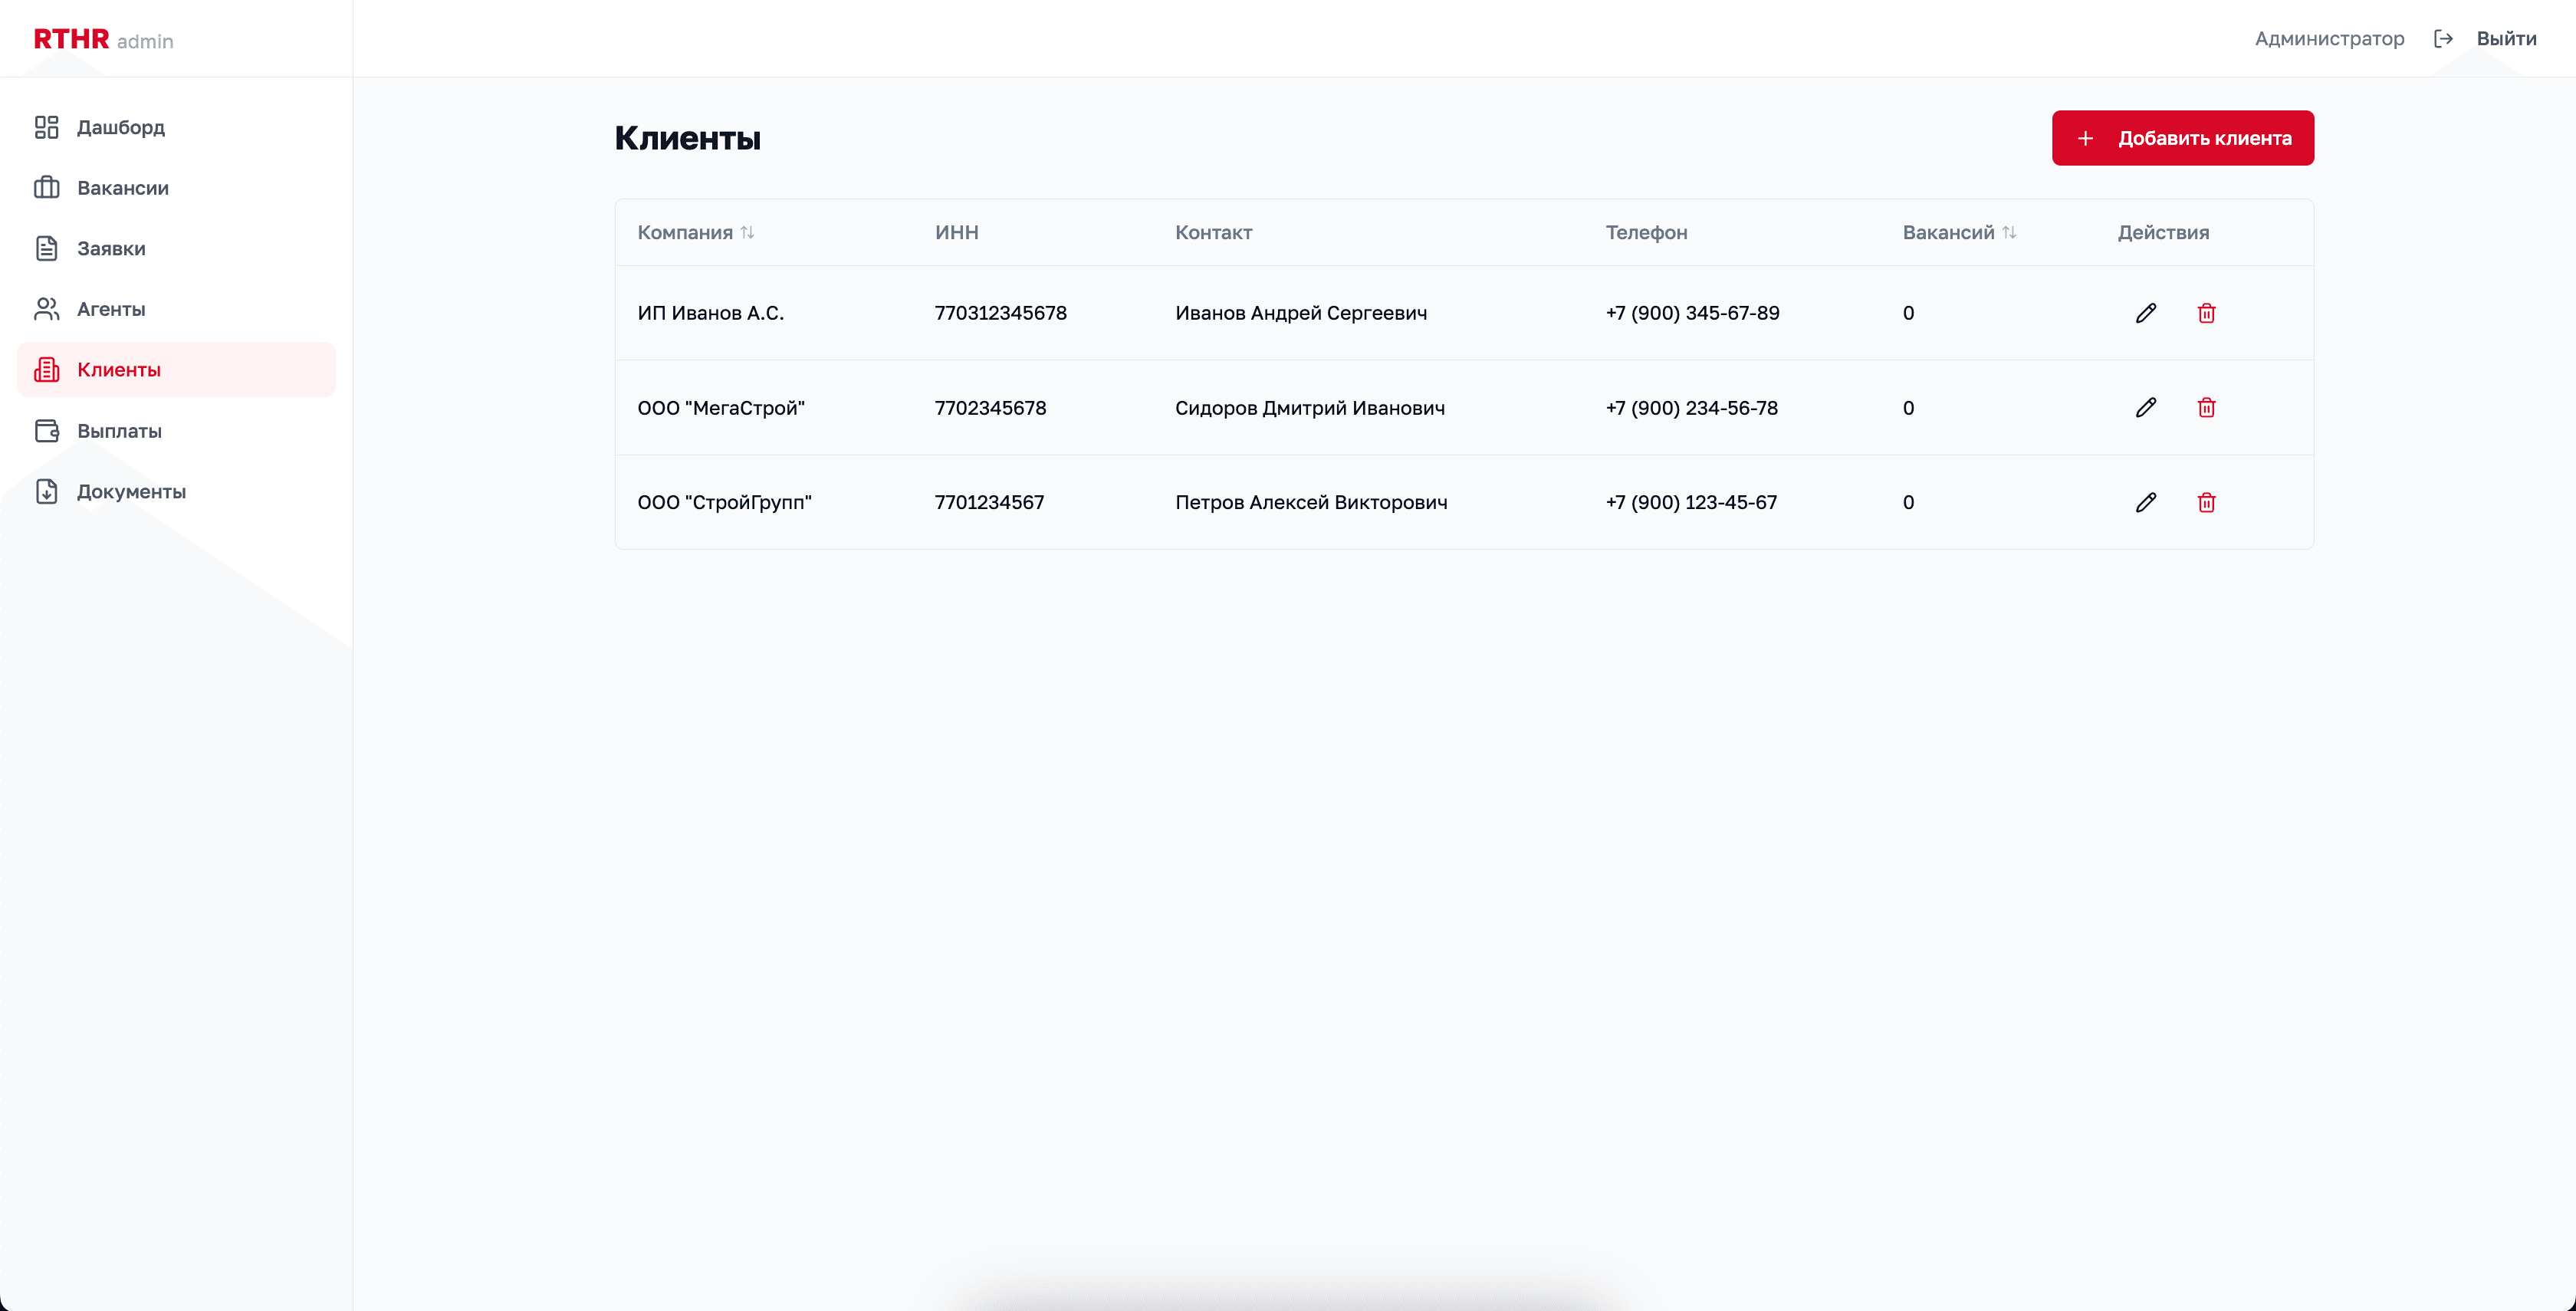
Task: Open Документы from sidebar
Action: click(x=131, y=491)
